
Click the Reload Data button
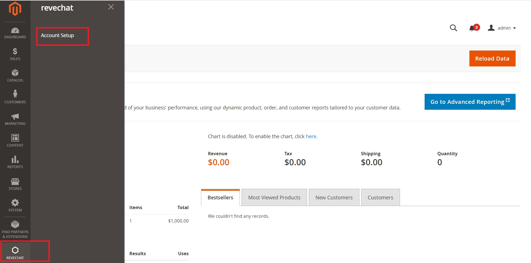click(x=492, y=59)
